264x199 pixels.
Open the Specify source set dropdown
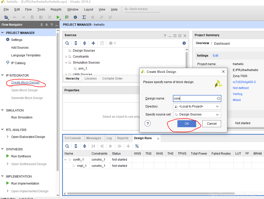(x=217, y=114)
